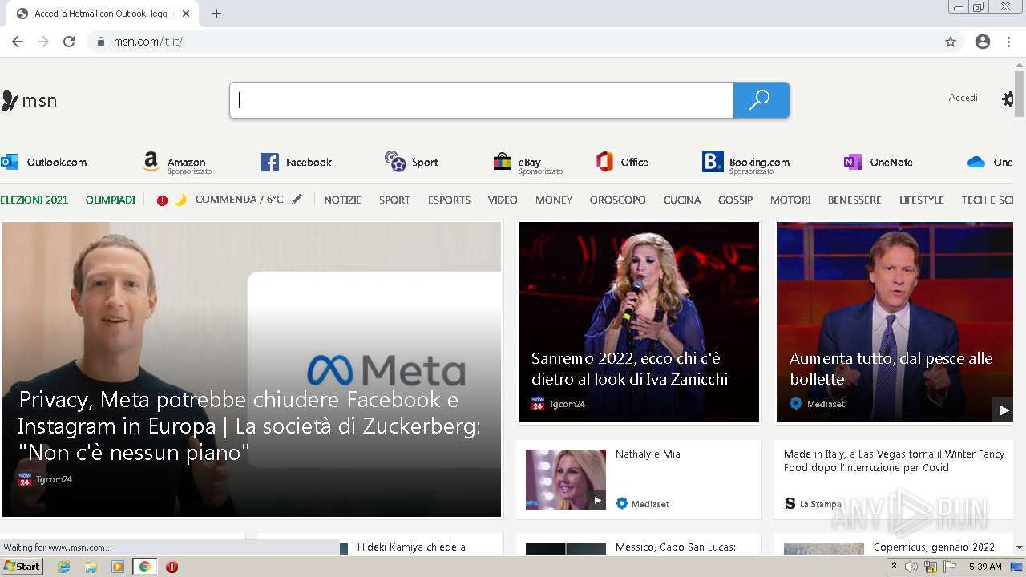Go to the OROSCOPO section
The image size is (1026, 577).
point(617,200)
